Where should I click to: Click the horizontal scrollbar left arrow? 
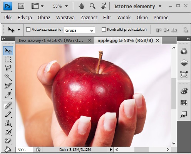[x=117, y=150]
